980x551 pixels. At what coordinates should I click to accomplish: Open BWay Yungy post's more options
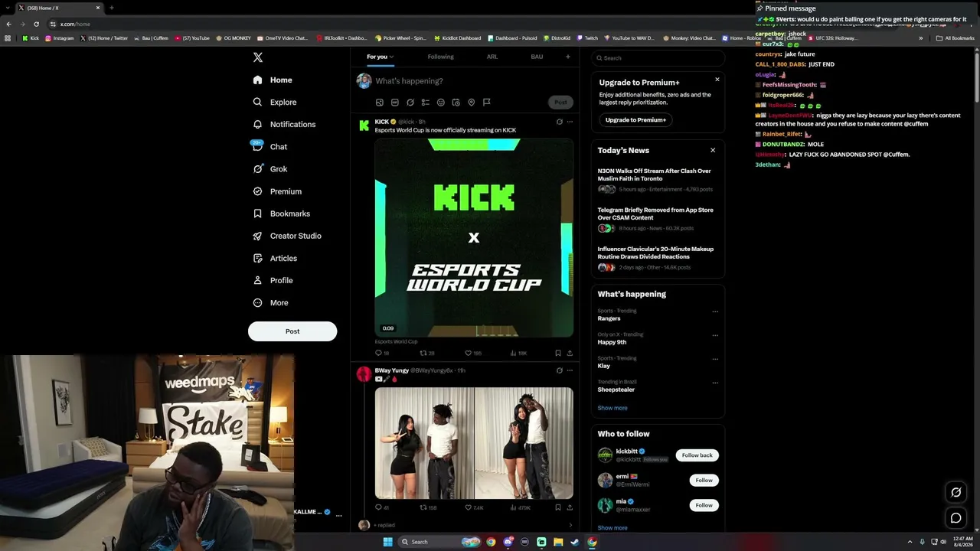click(570, 370)
